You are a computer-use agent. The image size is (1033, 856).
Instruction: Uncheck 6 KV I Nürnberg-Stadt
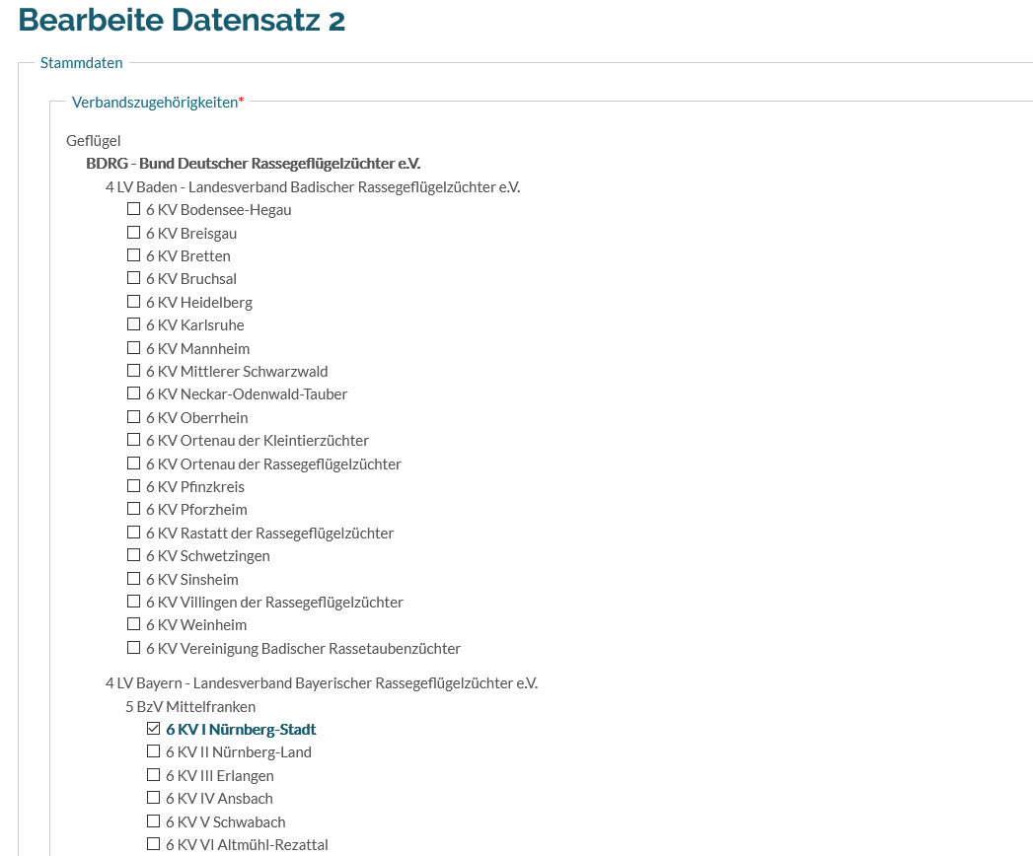[153, 729]
